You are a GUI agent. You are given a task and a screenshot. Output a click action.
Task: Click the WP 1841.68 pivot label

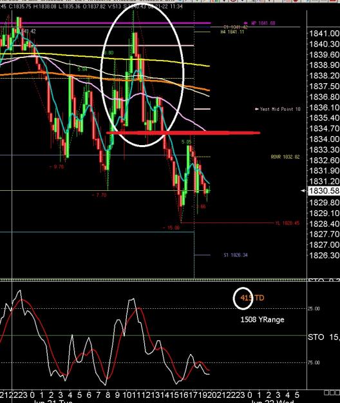coord(263,23)
